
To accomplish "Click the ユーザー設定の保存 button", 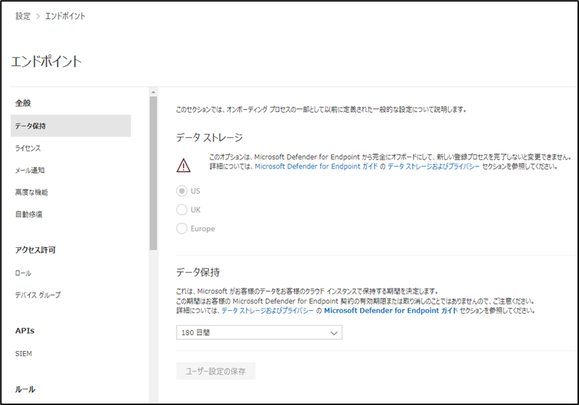I will click(x=215, y=371).
